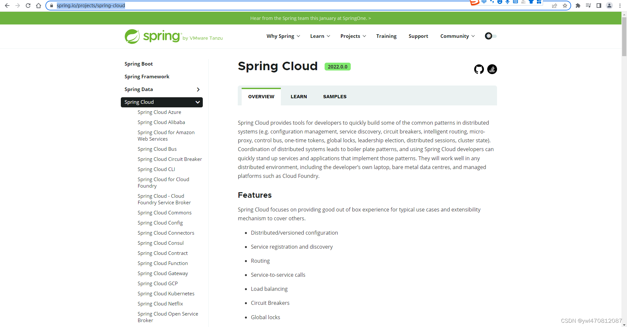Open Spring Cloud Circuit Breaker link
This screenshot has height=327, width=627.
170,159
